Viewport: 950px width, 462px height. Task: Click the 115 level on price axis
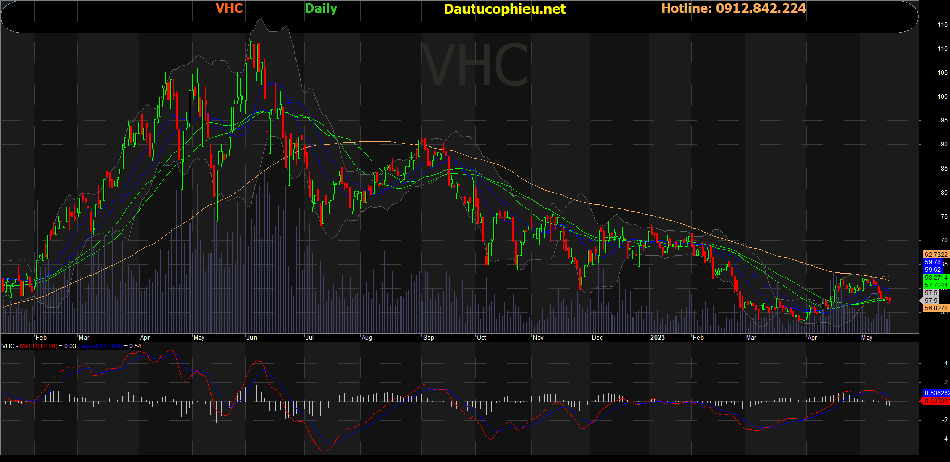pos(942,25)
